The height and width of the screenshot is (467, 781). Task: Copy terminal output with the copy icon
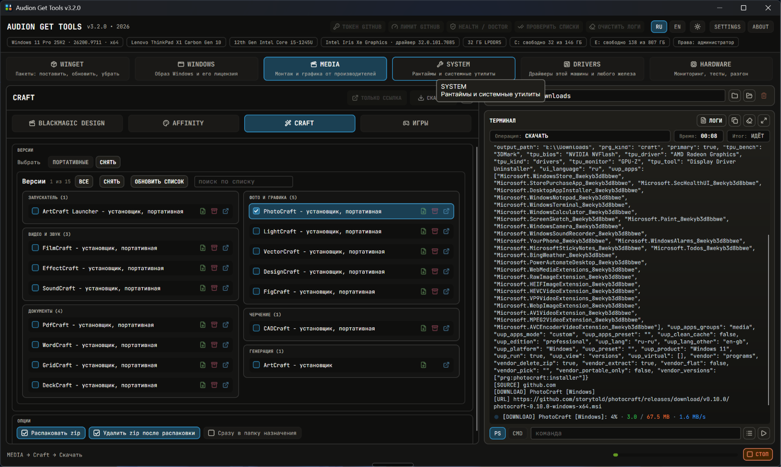(735, 121)
